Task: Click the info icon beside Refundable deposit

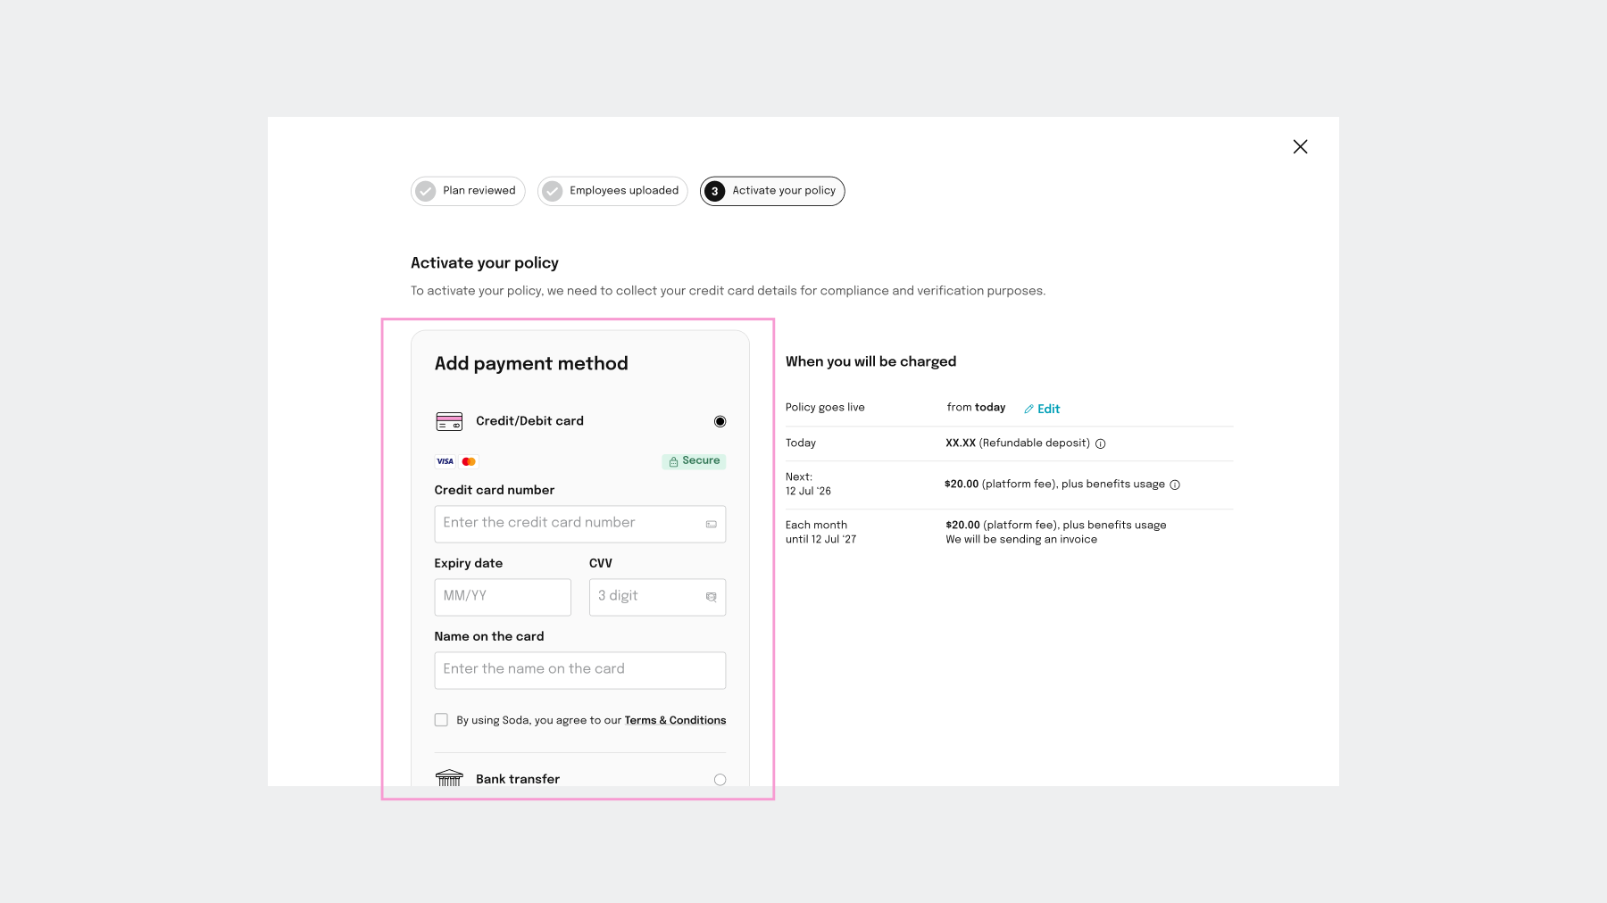Action: (1102, 443)
